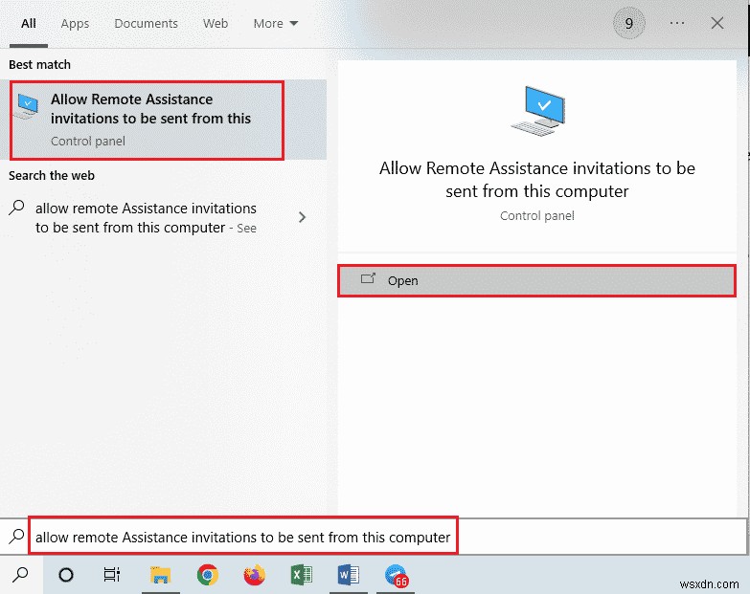Open File Explorer from the taskbar

pos(160,575)
